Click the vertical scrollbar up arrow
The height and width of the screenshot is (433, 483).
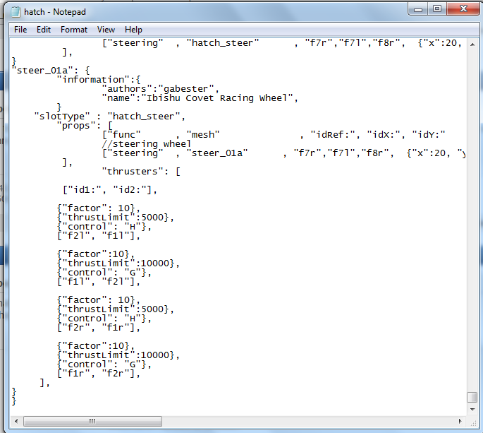472,45
